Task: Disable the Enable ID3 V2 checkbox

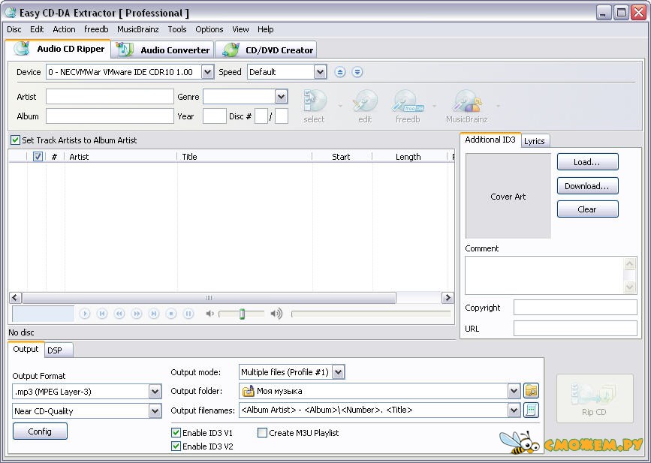Action: pyautogui.click(x=176, y=446)
